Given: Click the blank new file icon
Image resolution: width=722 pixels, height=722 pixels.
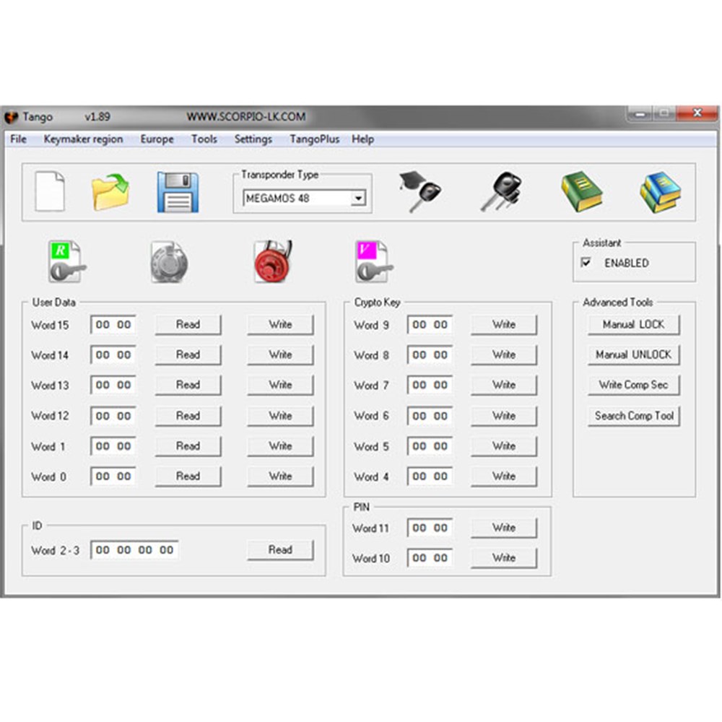Looking at the screenshot, I should click(x=50, y=191).
